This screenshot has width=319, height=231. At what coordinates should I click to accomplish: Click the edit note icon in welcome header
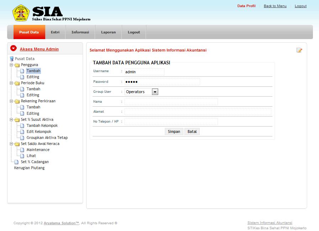299,50
